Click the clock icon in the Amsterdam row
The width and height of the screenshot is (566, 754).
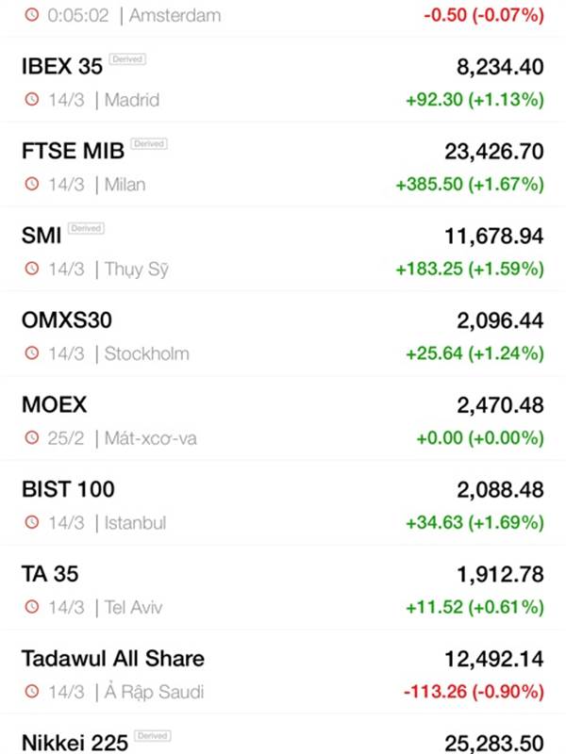[32, 15]
